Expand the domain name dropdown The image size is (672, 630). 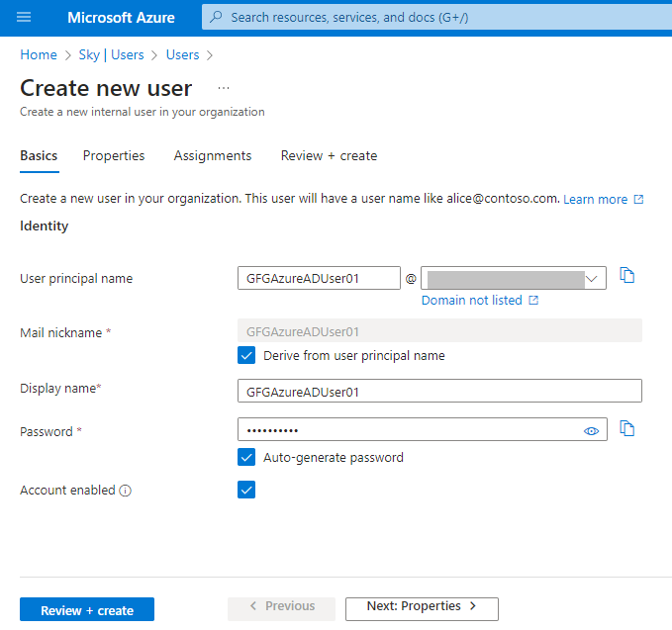click(593, 279)
